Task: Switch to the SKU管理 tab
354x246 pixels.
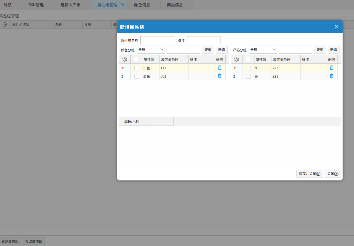Action: pos(36,5)
